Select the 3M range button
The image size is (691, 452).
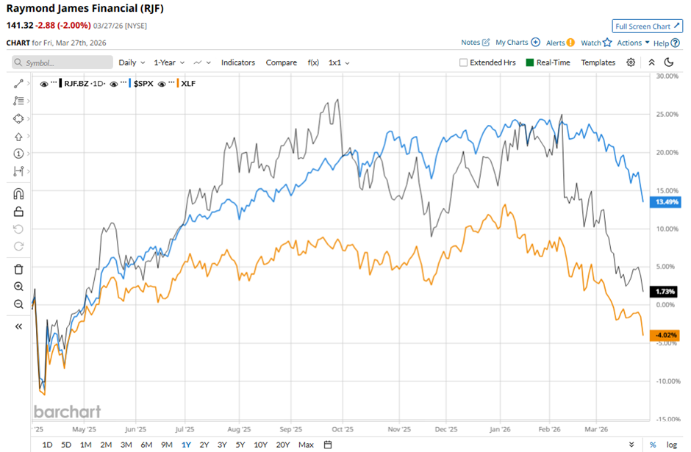126,445
